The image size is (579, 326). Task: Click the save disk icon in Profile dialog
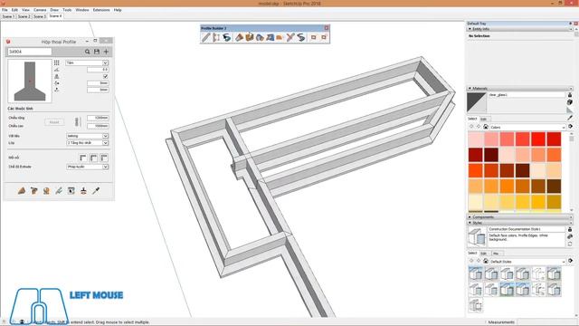pos(97,52)
